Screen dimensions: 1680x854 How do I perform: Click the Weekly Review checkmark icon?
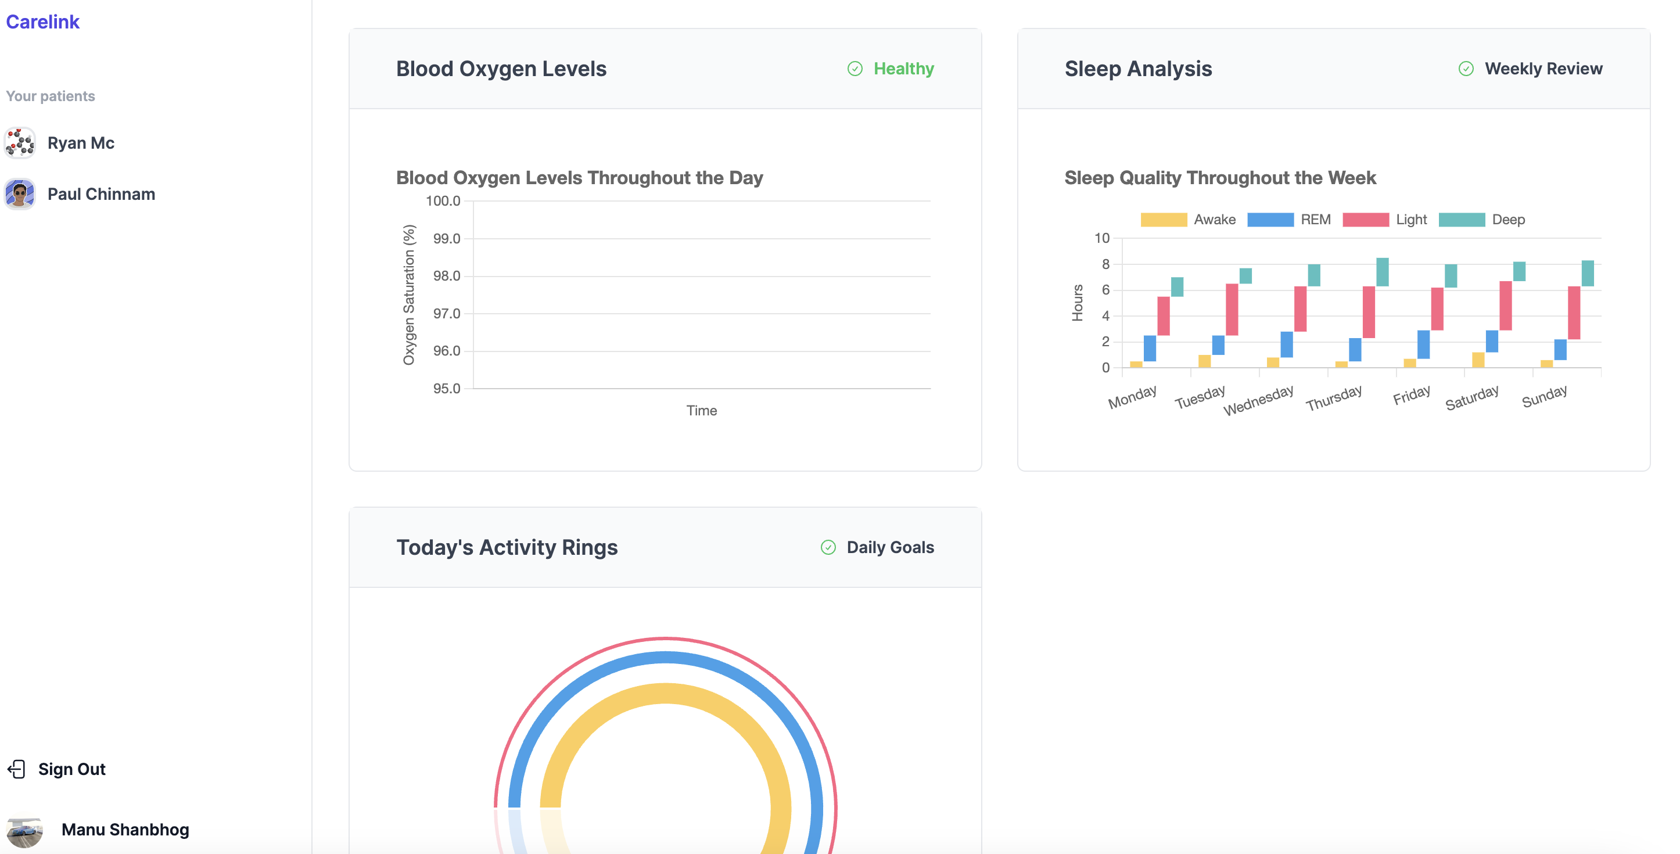1466,69
